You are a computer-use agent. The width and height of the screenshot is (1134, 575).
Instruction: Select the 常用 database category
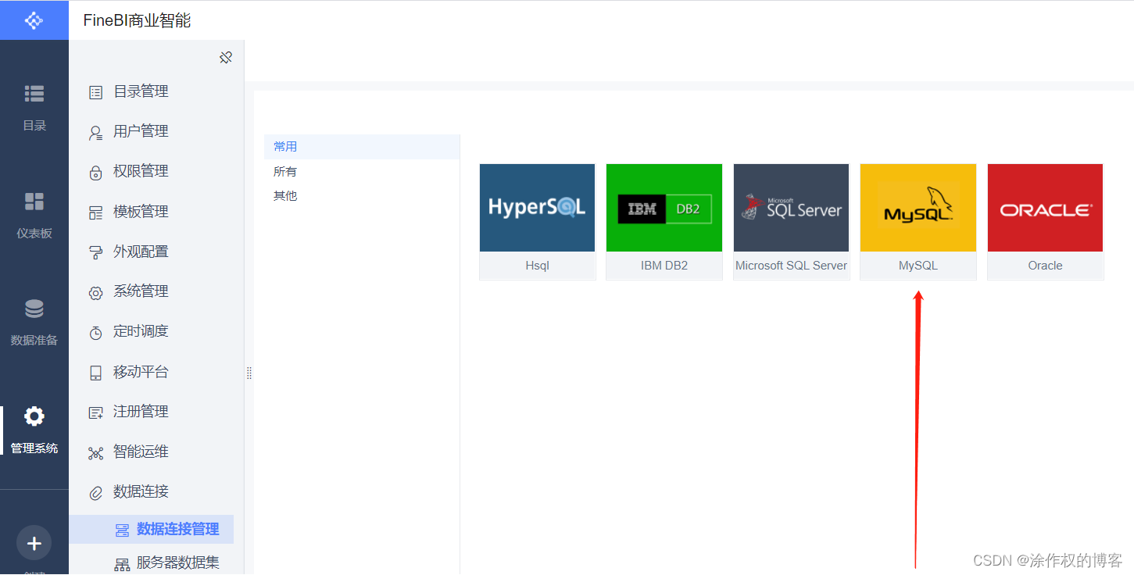pos(362,147)
